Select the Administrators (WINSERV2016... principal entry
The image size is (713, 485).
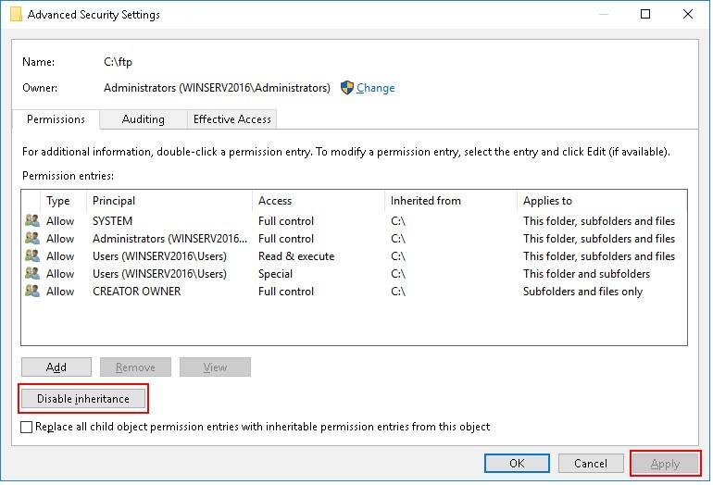[170, 239]
